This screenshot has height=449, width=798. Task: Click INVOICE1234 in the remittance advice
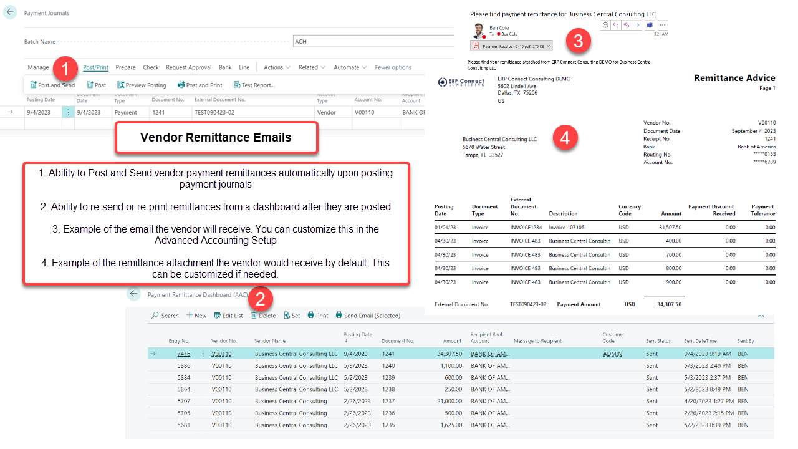coord(525,227)
